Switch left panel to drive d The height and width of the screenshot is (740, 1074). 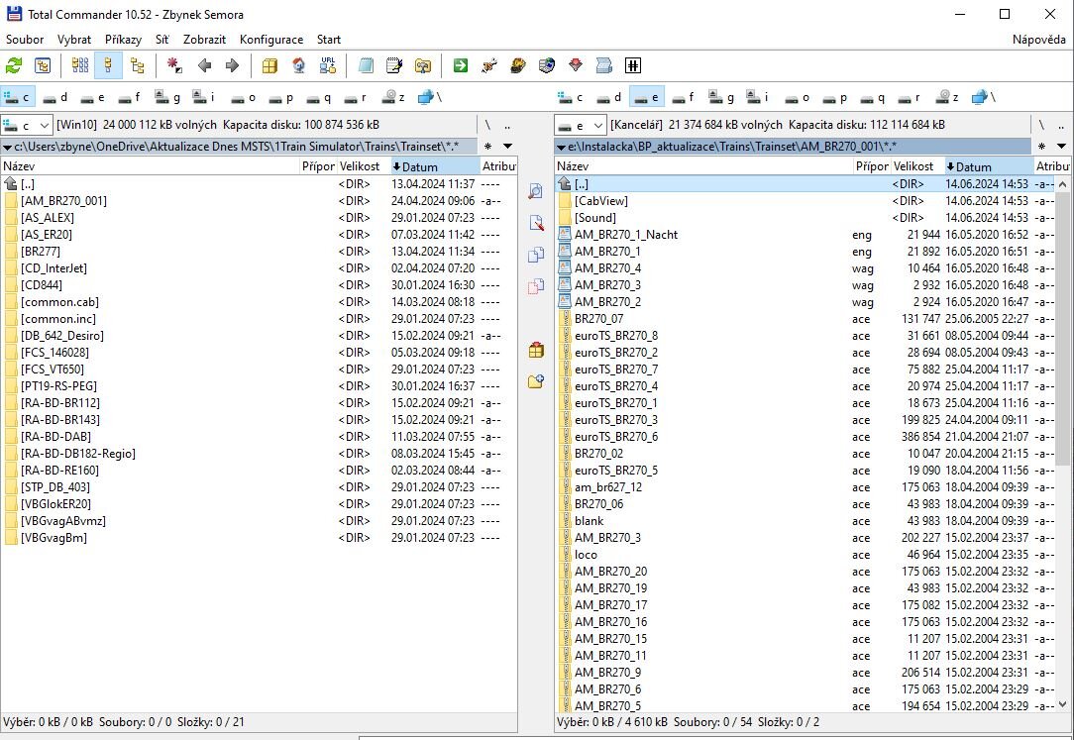point(55,97)
